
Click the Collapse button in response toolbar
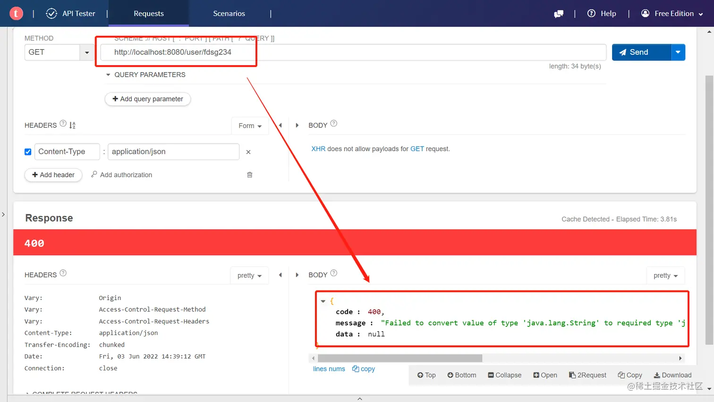(x=505, y=375)
